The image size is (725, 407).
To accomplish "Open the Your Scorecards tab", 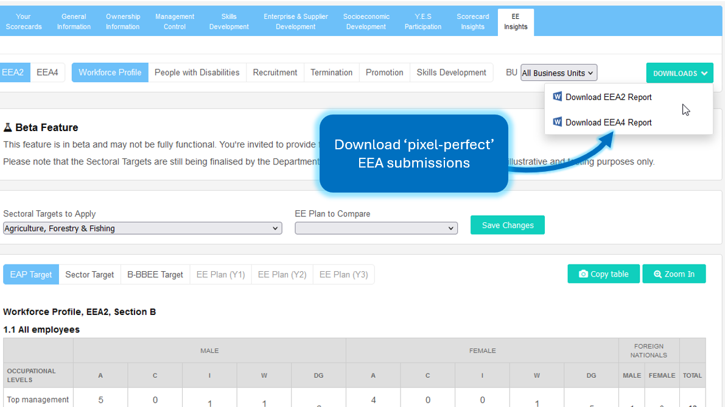I will coord(24,22).
